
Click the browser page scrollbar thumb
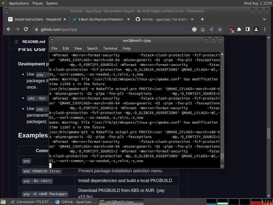pos(268,134)
